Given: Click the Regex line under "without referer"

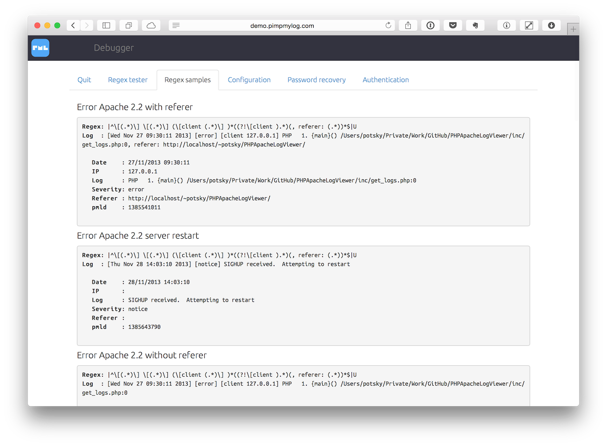Looking at the screenshot, I should (x=220, y=375).
